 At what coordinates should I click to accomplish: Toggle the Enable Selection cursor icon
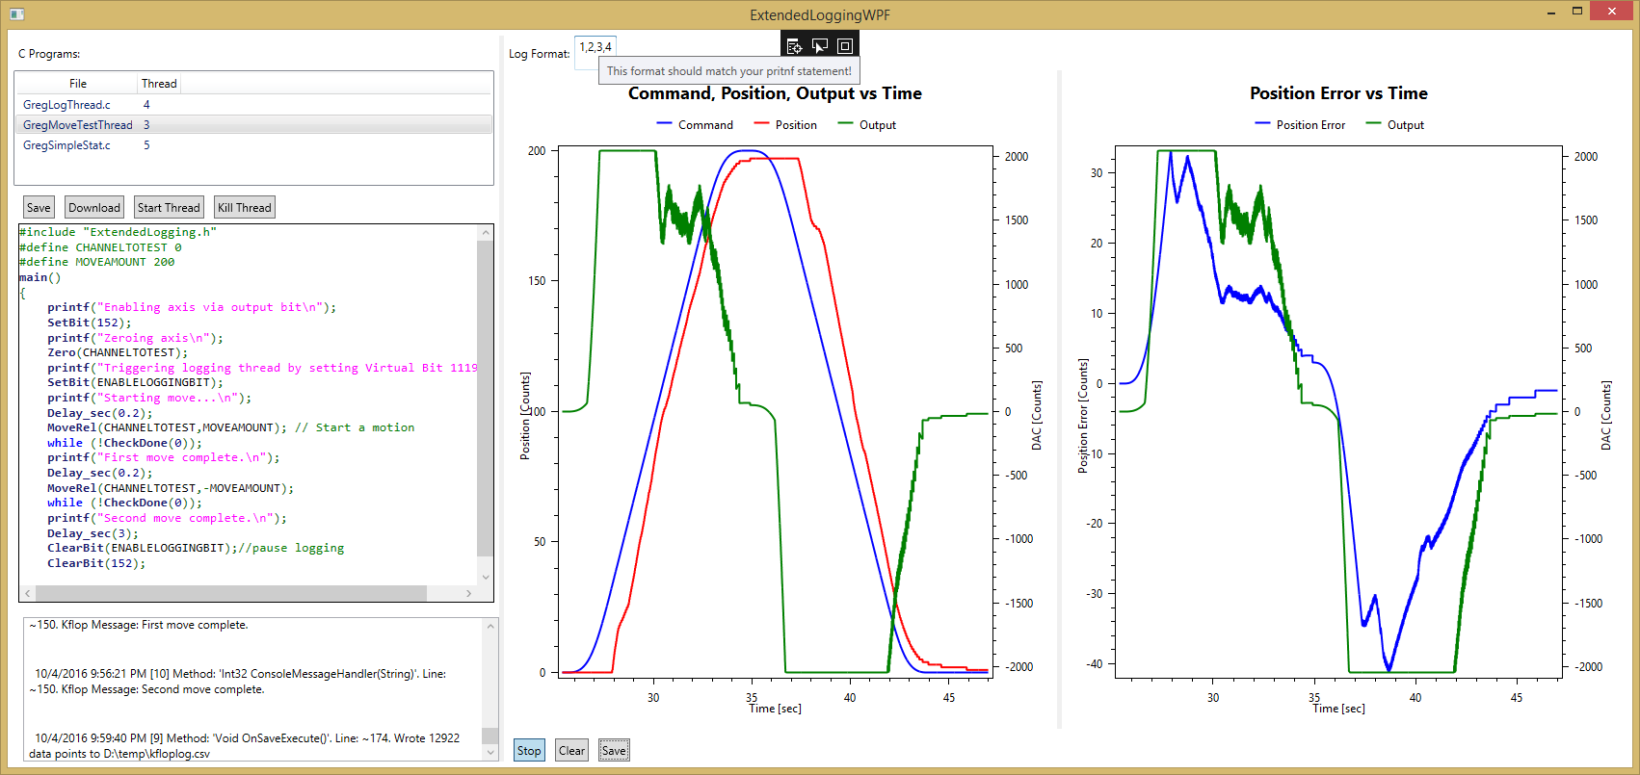[x=820, y=46]
